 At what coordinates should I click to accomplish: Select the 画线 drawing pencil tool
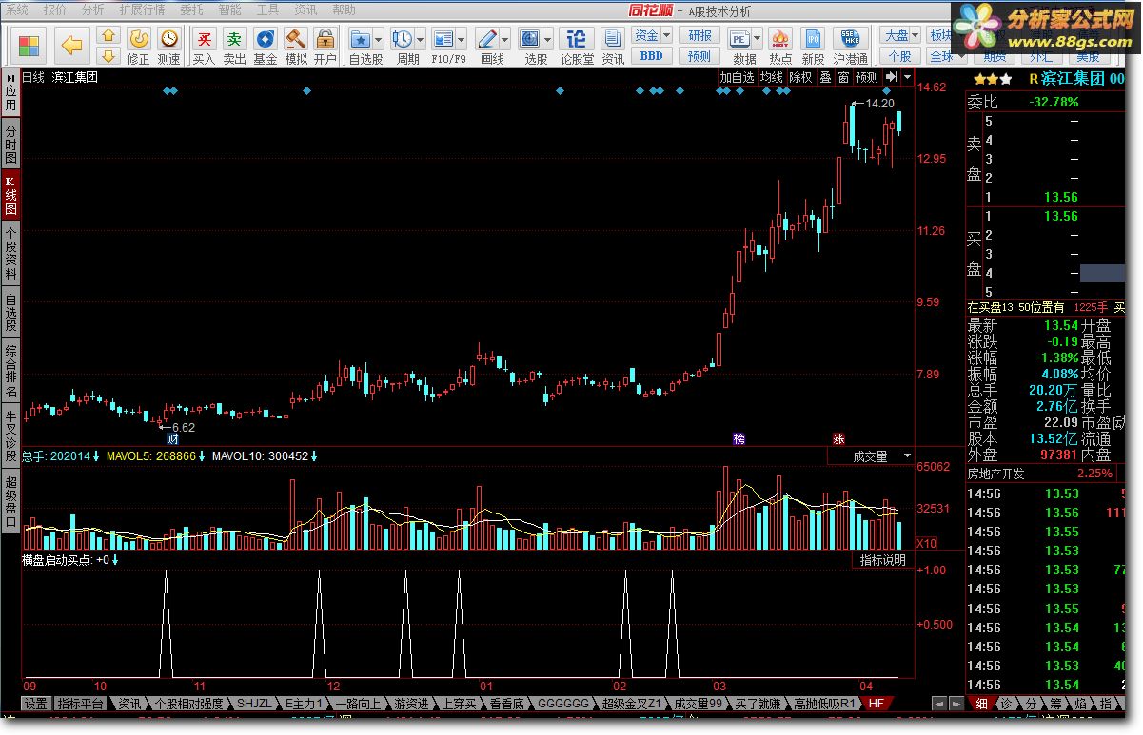486,39
